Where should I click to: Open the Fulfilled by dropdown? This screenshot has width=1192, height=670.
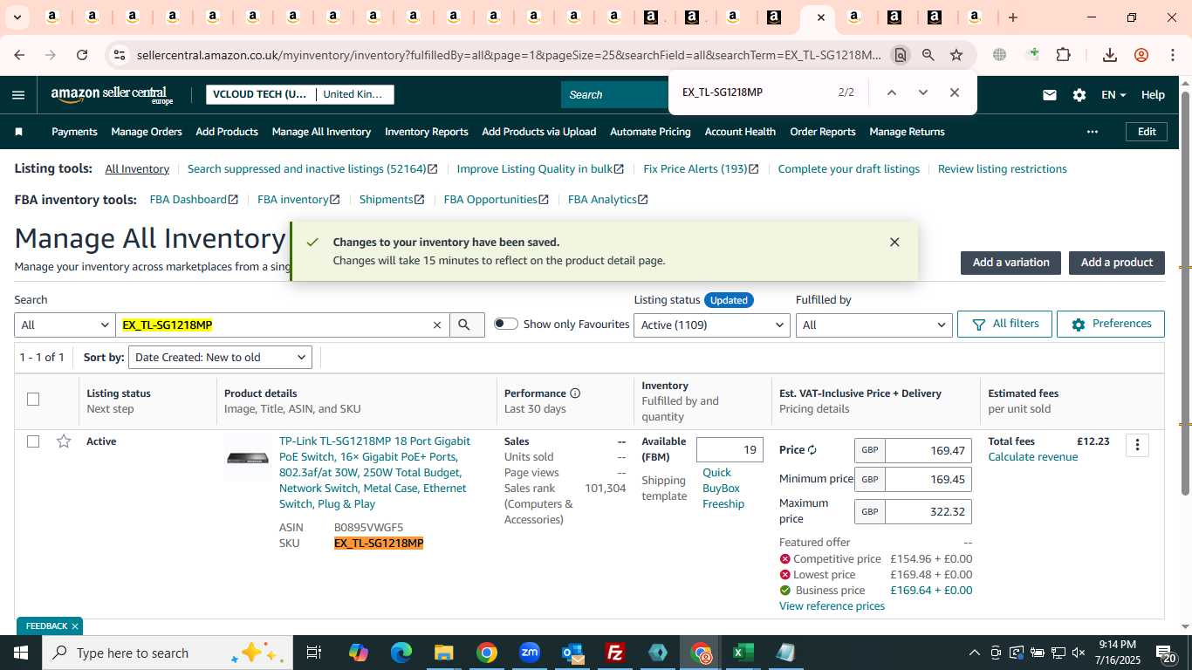click(873, 325)
